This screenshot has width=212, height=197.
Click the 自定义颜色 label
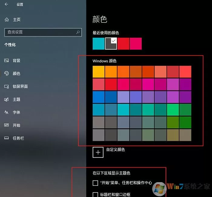pos(115,149)
